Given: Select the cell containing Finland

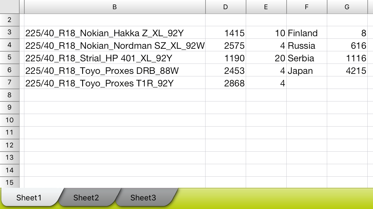Looking at the screenshot, I should pos(306,33).
